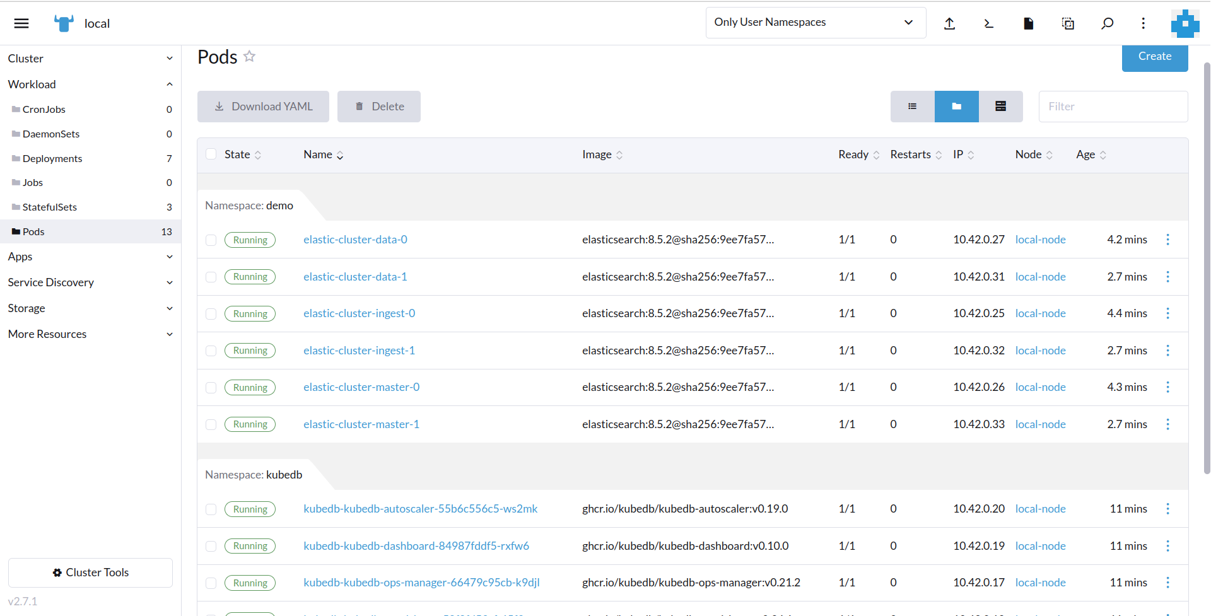Go to Deployments in the sidebar
This screenshot has height=616, width=1211.
tap(52, 158)
